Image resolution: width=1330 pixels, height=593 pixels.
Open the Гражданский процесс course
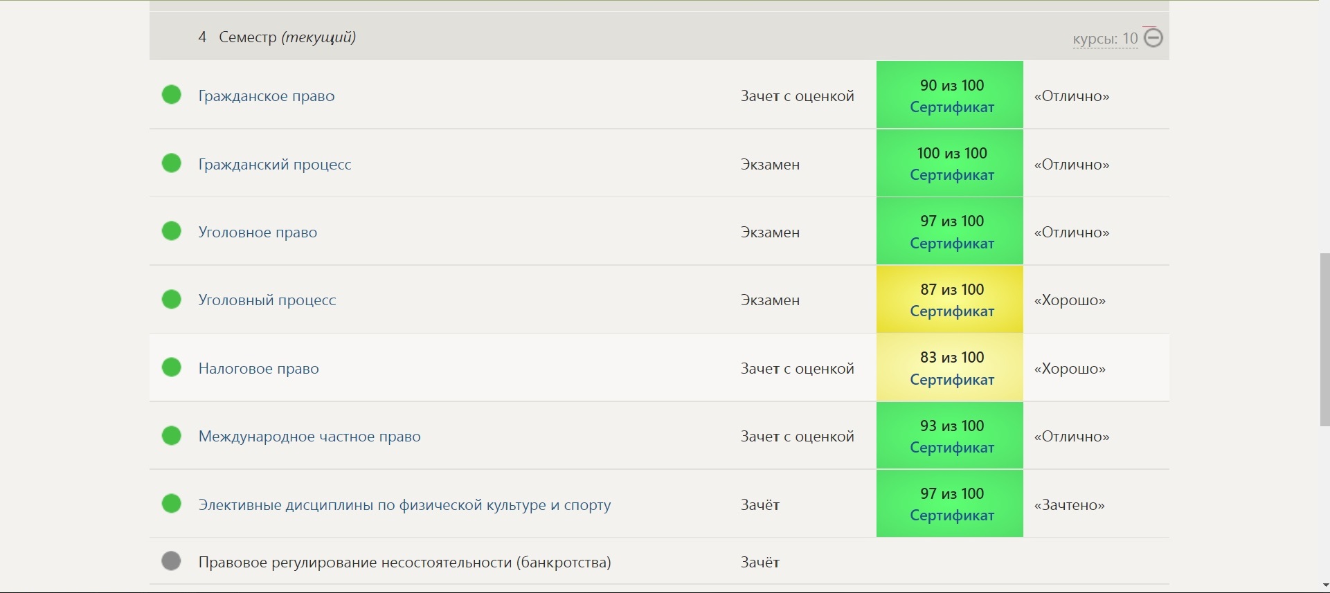[x=275, y=164]
